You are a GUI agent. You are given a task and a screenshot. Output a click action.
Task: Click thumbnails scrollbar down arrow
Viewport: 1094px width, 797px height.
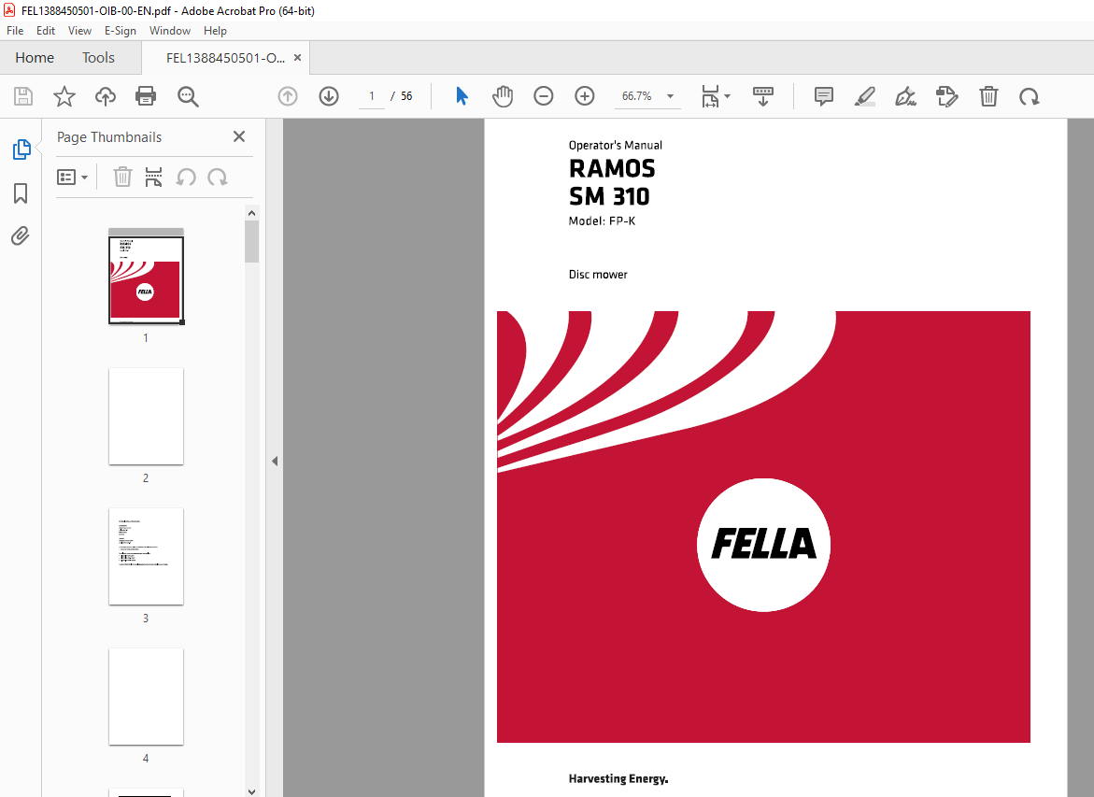tap(252, 790)
